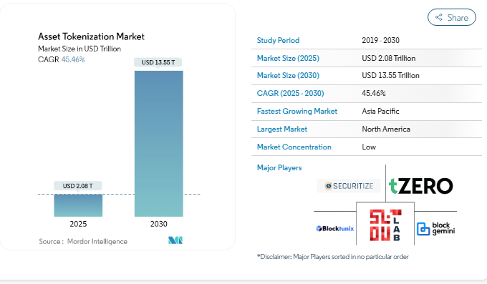
Task: Click the 2025 bar in chart
Action: click(78, 205)
